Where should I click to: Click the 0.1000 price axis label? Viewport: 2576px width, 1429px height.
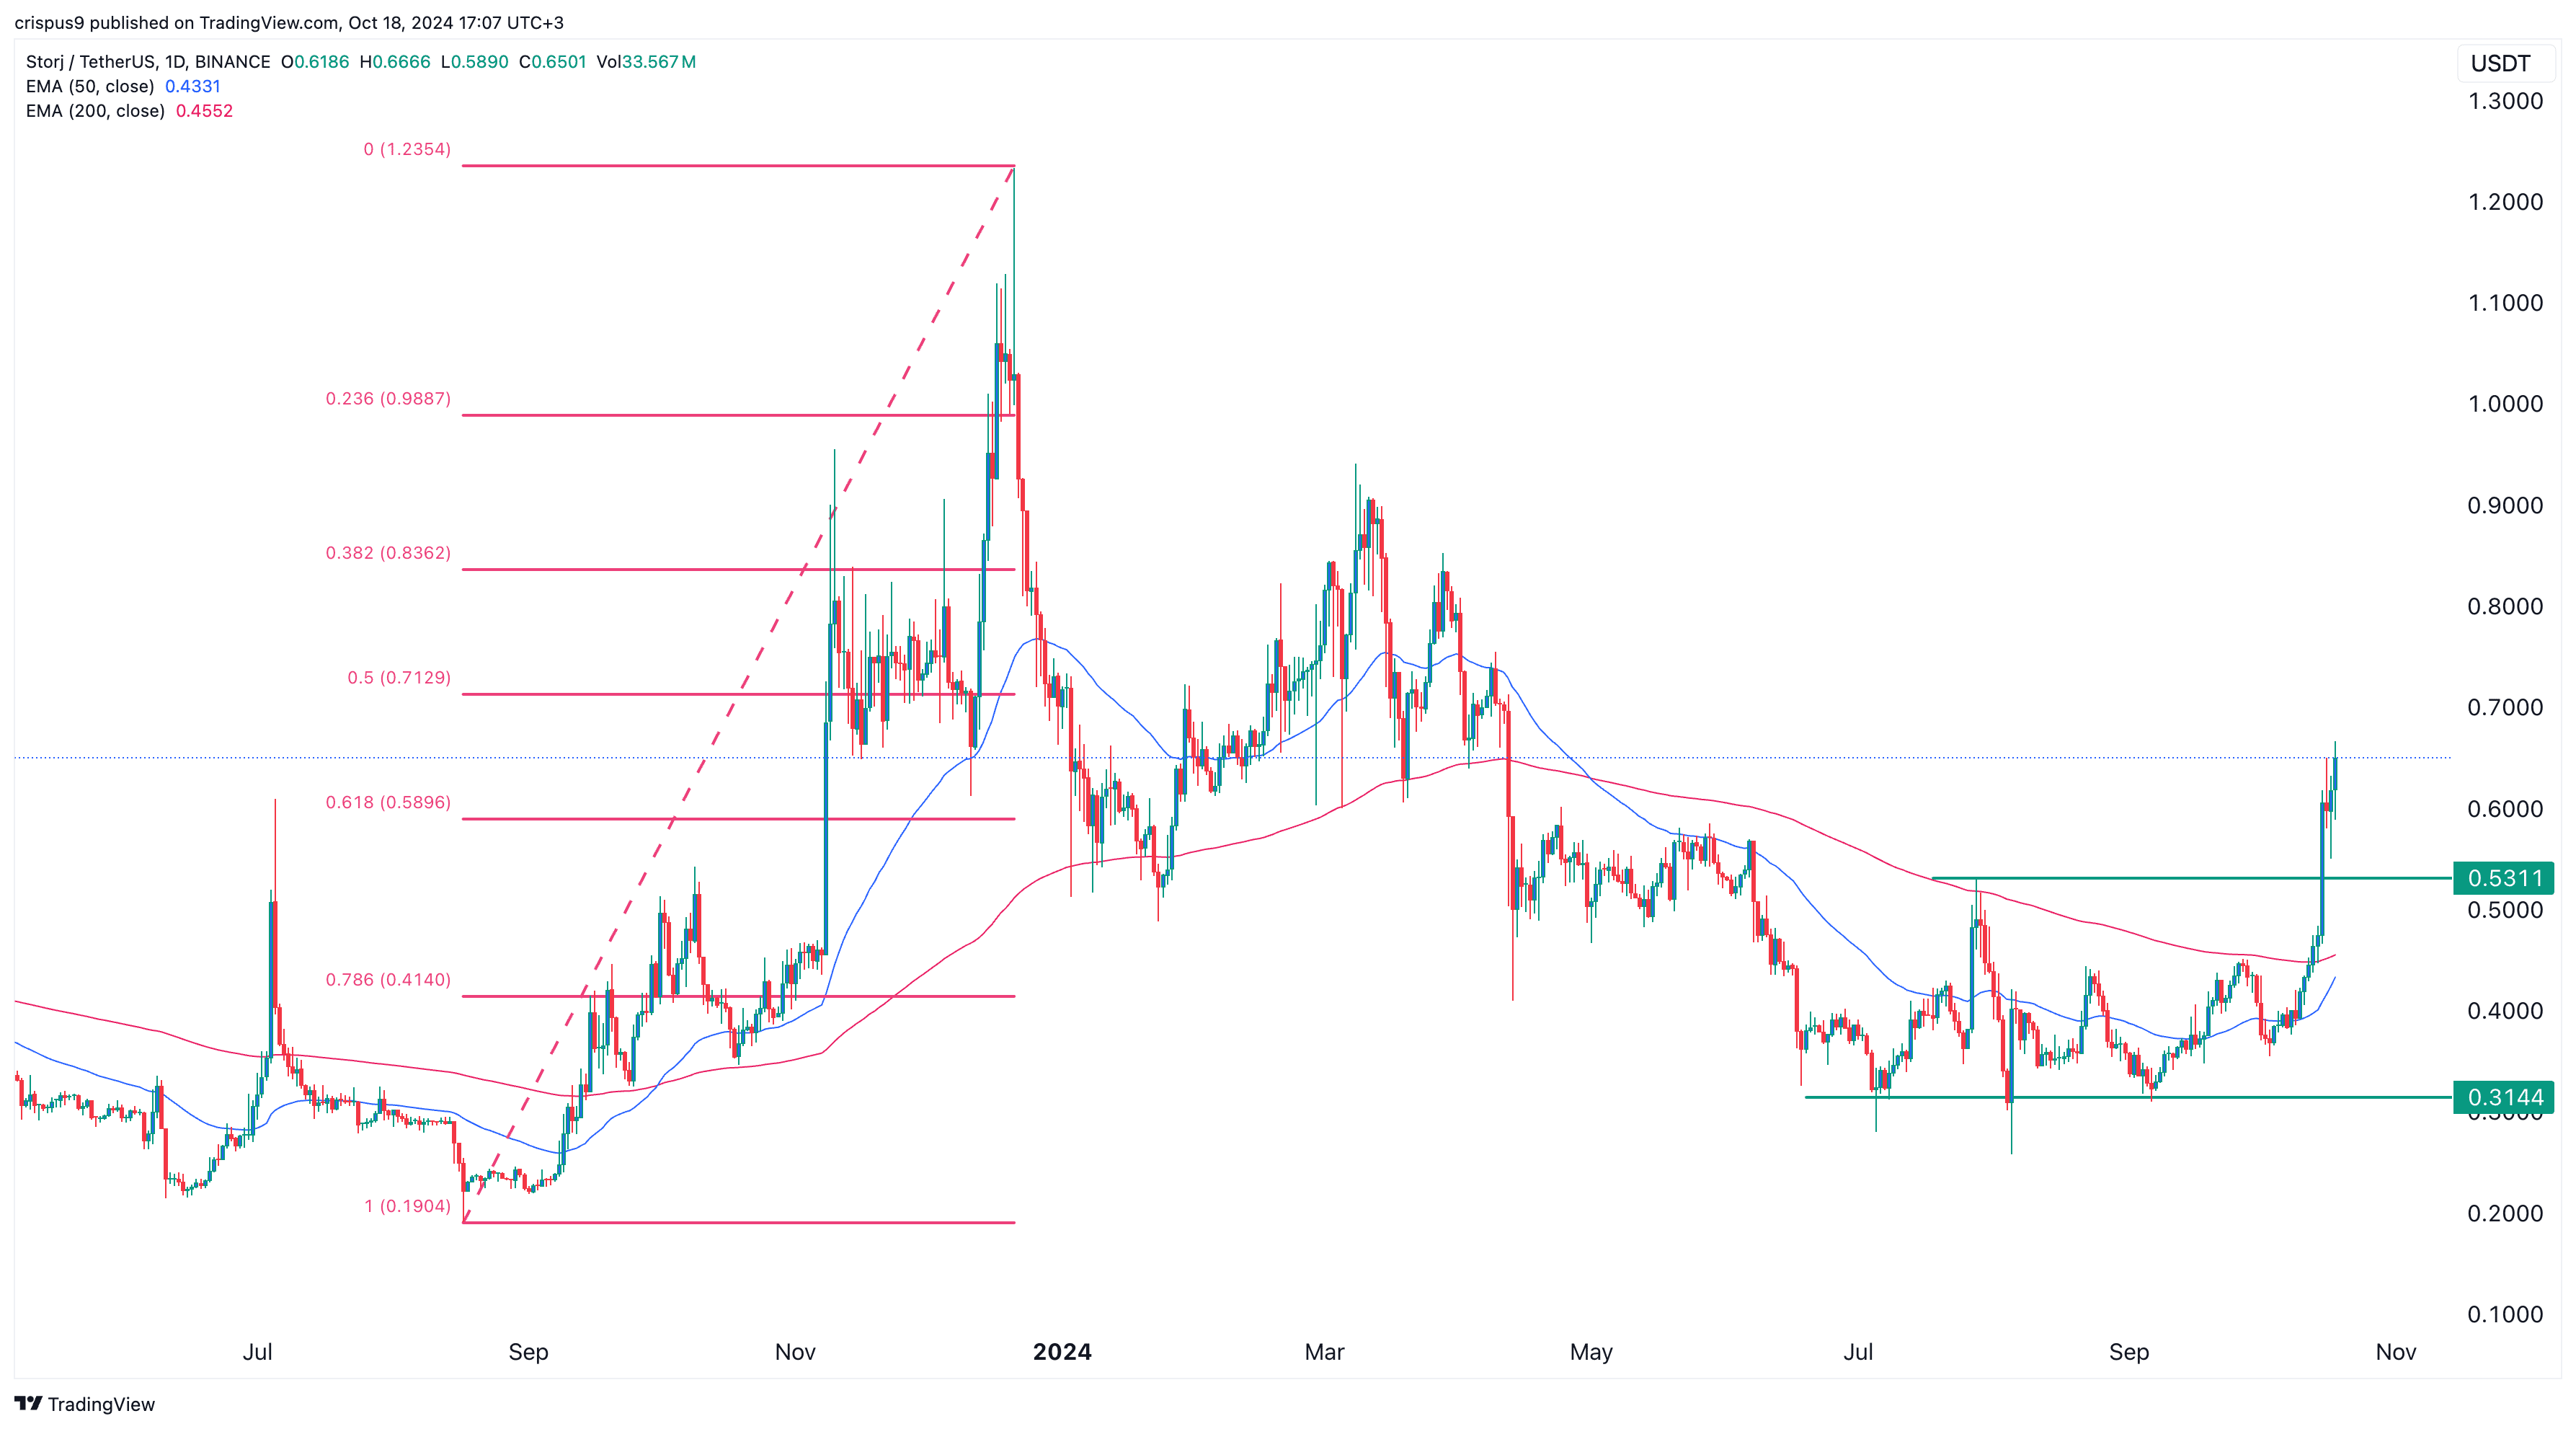click(x=2505, y=1314)
